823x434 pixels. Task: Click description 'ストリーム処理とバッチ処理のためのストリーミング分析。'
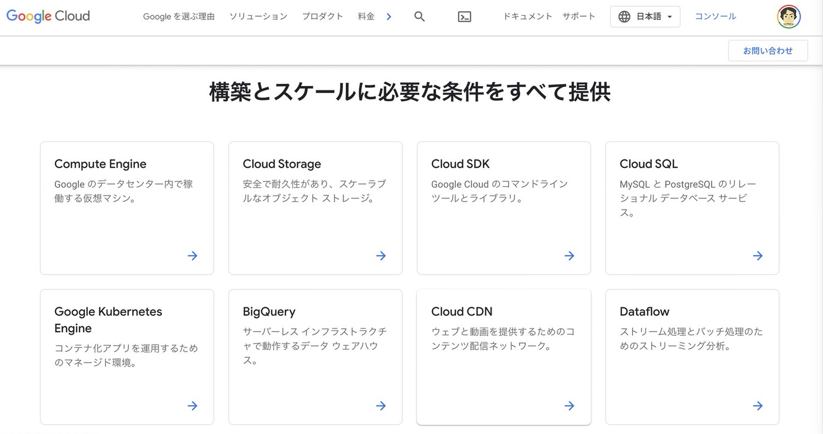(691, 339)
